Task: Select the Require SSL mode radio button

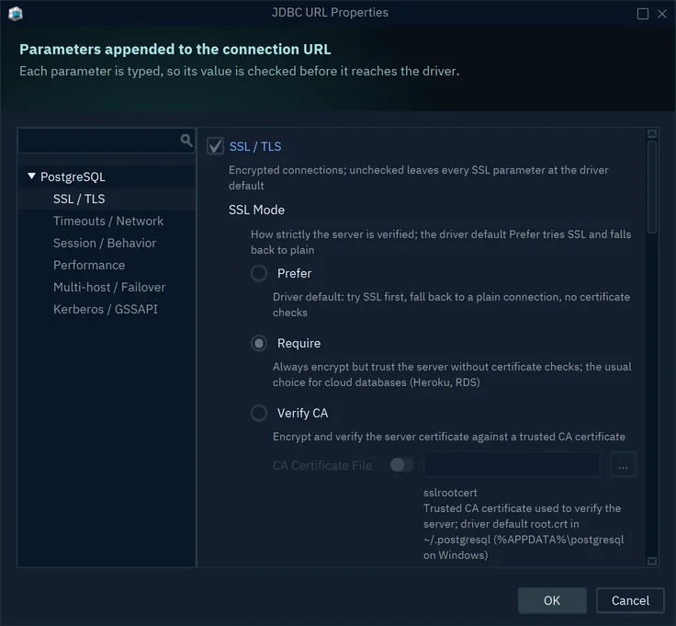Action: [259, 343]
